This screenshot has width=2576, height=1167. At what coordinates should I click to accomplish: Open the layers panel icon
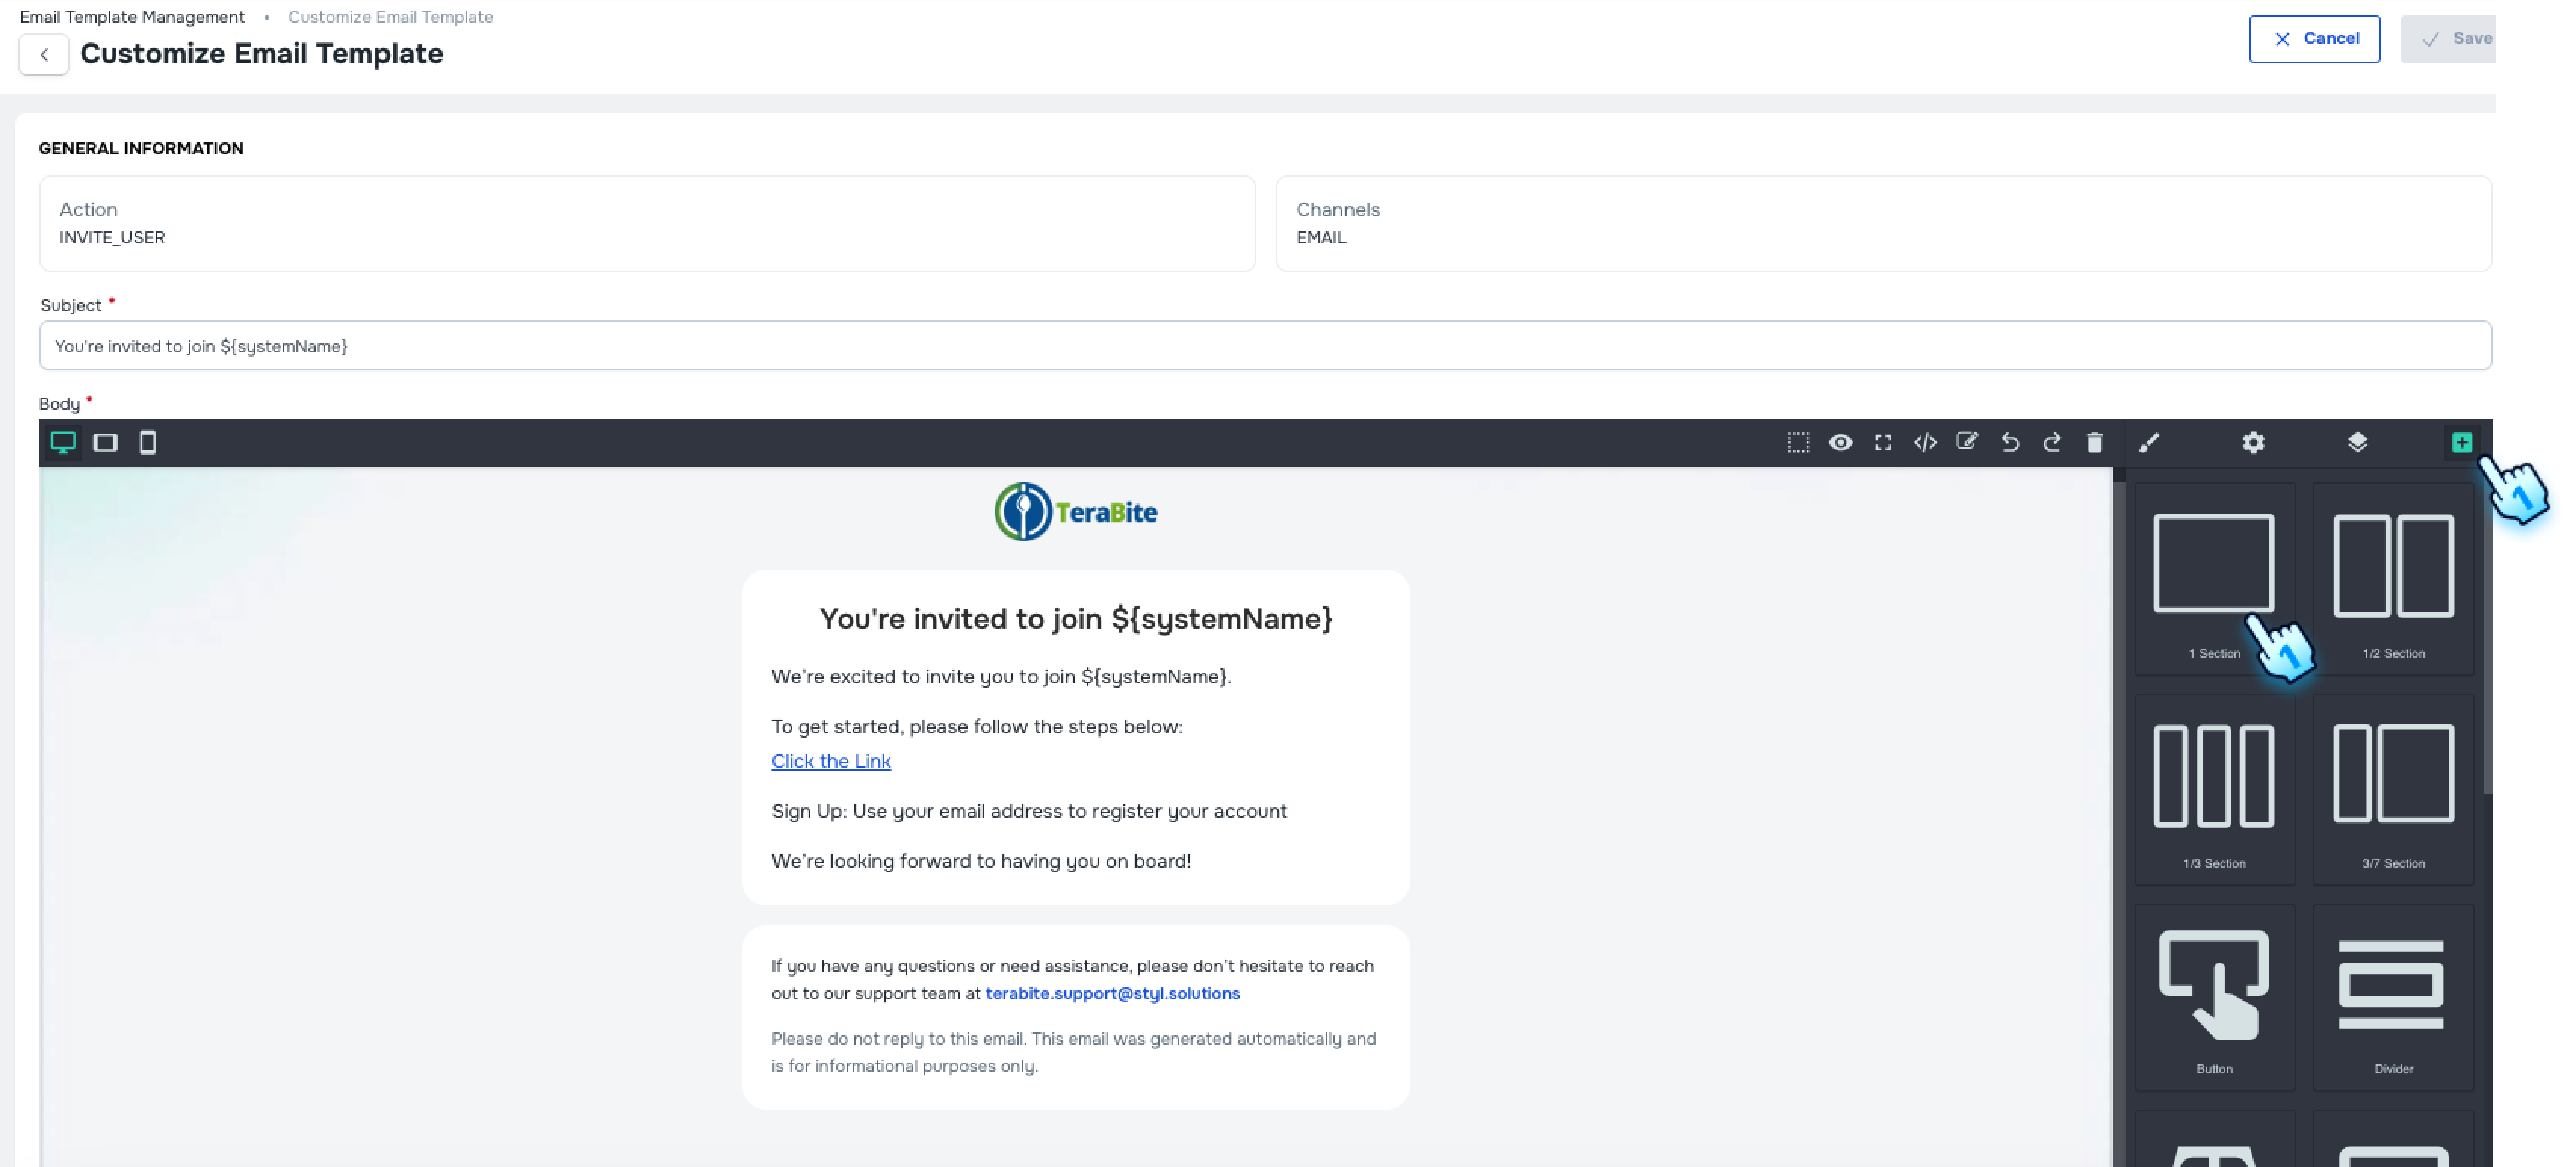(x=2357, y=442)
